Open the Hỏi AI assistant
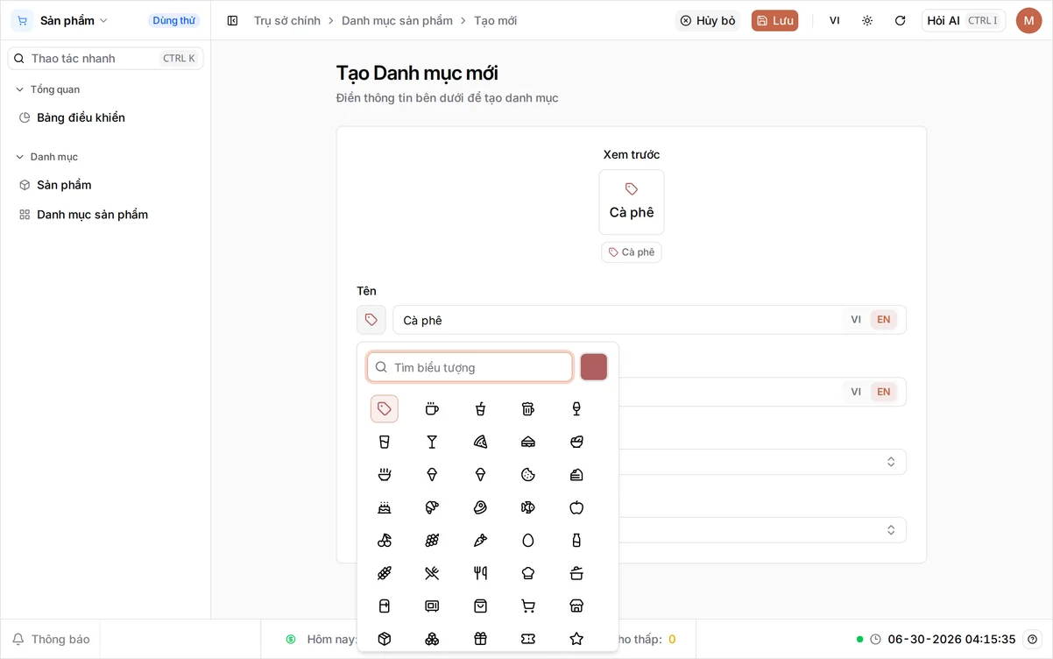The image size is (1053, 659). [x=964, y=20]
